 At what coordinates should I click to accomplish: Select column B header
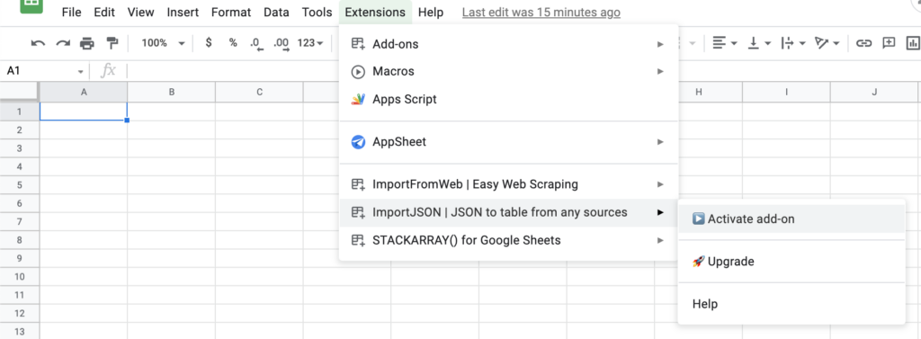coord(172,93)
